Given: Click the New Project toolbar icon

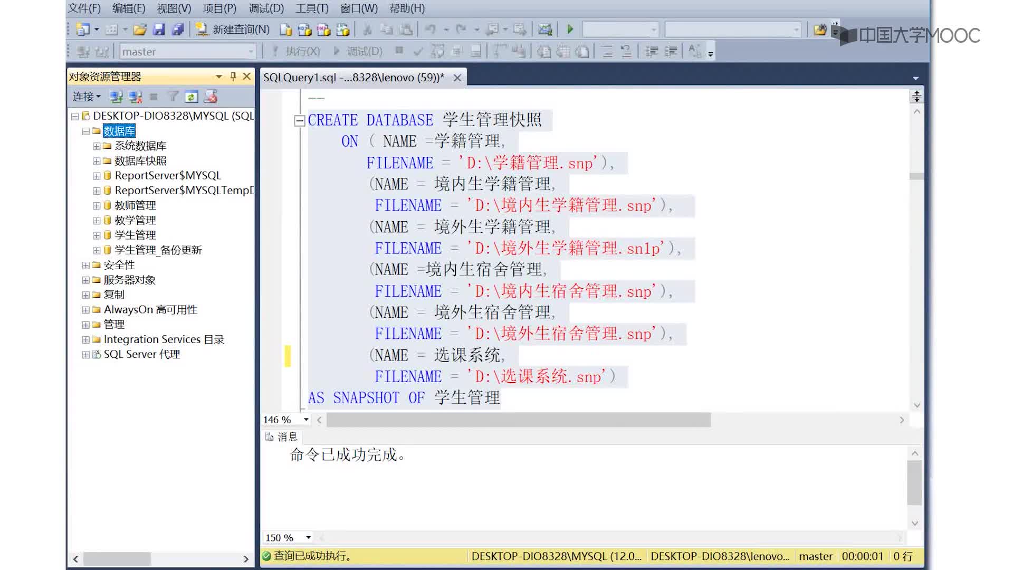Looking at the screenshot, I should [83, 30].
